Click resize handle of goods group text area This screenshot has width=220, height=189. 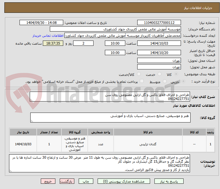[32, 121]
